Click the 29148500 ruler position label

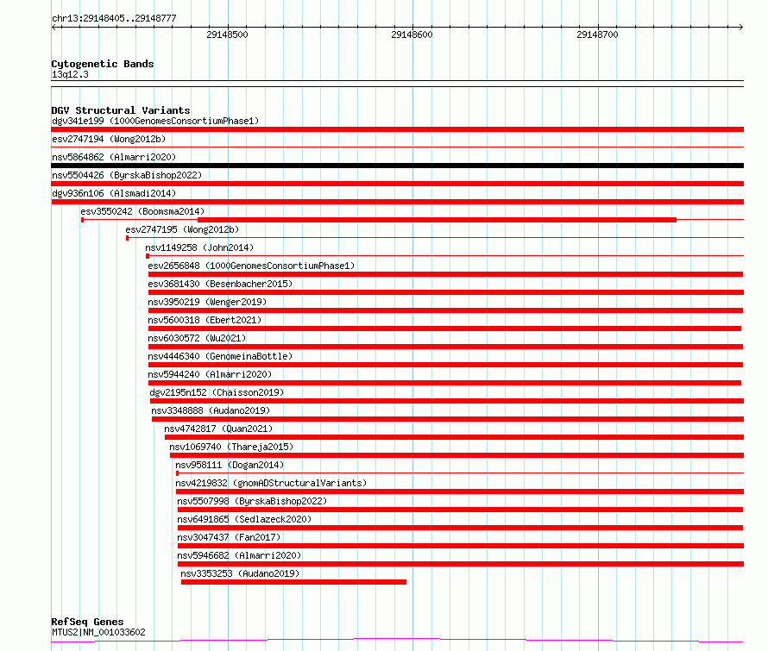click(227, 34)
